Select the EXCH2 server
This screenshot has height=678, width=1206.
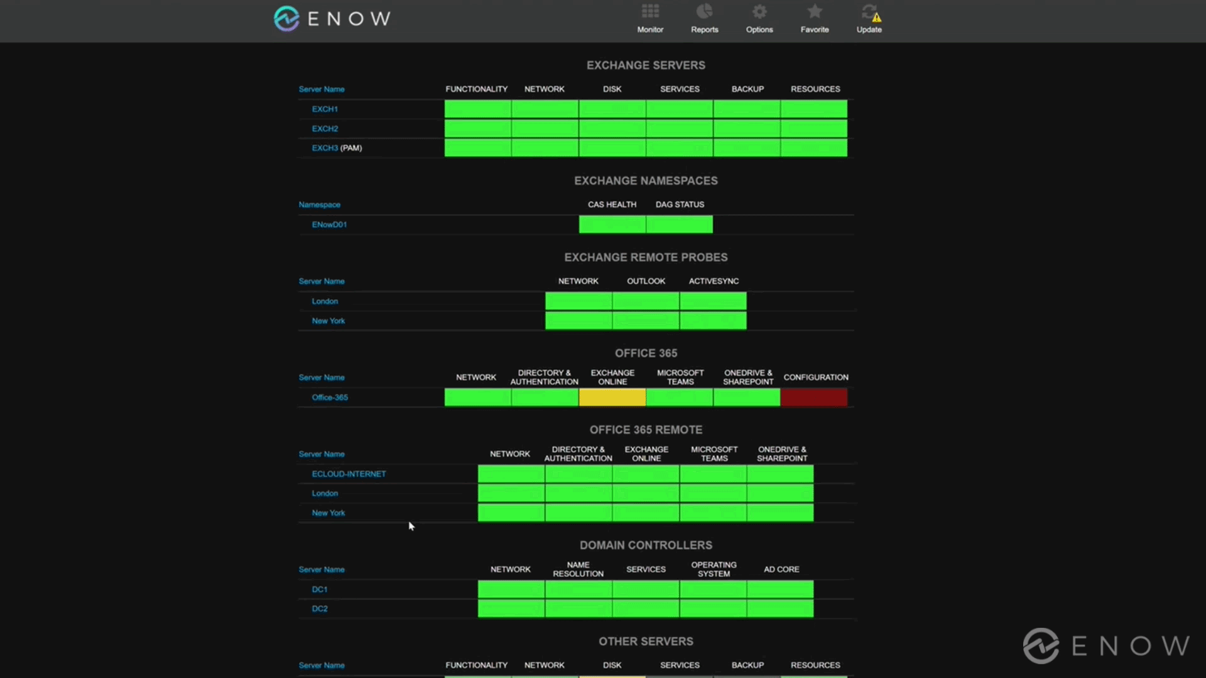point(325,128)
